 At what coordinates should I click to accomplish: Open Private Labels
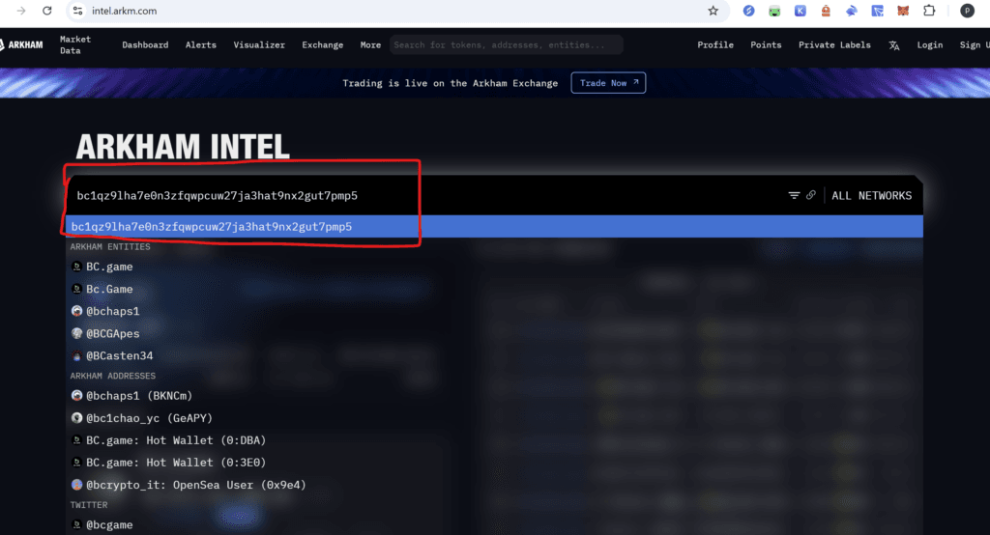[834, 44]
